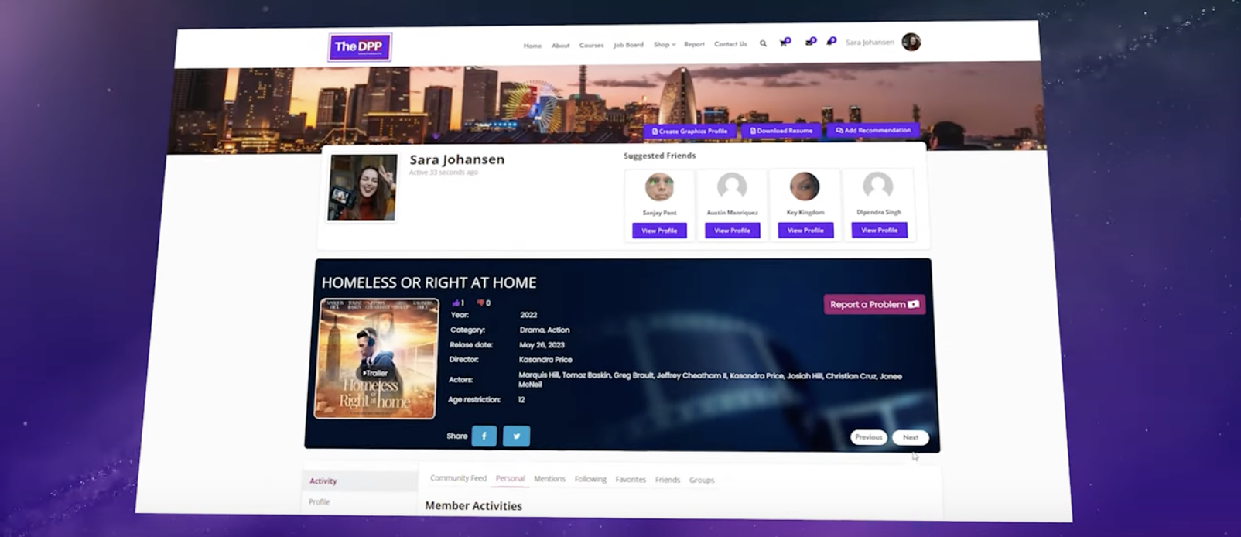The width and height of the screenshot is (1241, 537).
Task: Select the Favorites tab
Action: (630, 480)
